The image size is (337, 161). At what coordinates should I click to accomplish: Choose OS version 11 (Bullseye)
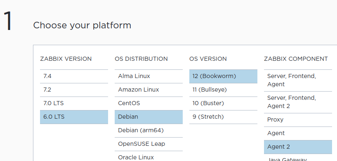(x=223, y=90)
